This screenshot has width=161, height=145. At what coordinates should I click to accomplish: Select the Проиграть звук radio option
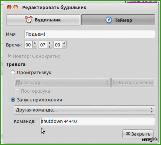click(13, 72)
